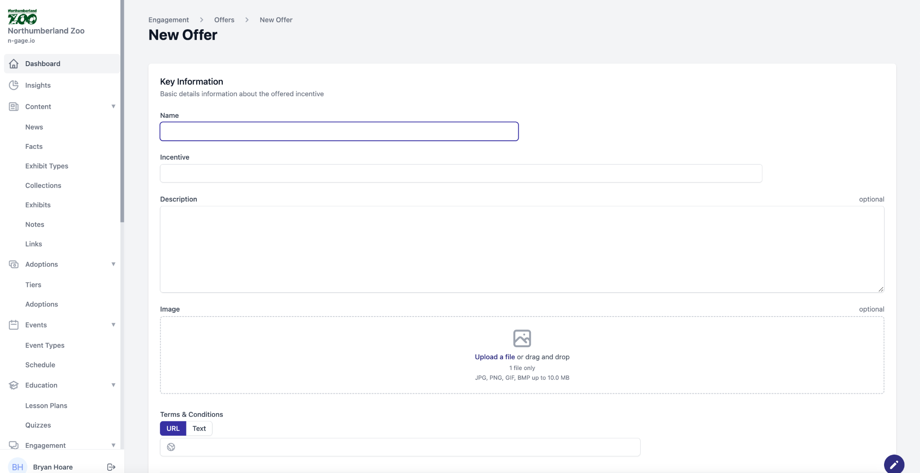
Task: Click the Events calendar icon
Action: [14, 325]
